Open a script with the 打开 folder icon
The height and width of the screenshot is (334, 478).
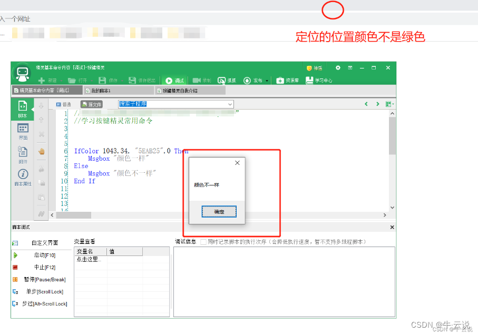[x=72, y=81]
